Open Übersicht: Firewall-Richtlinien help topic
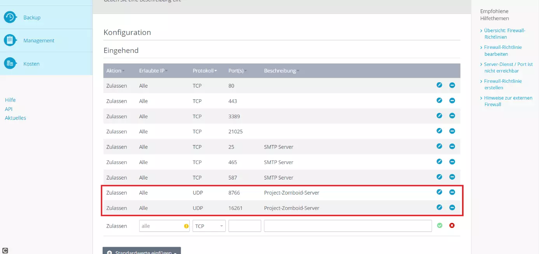The image size is (539, 254). pos(504,34)
